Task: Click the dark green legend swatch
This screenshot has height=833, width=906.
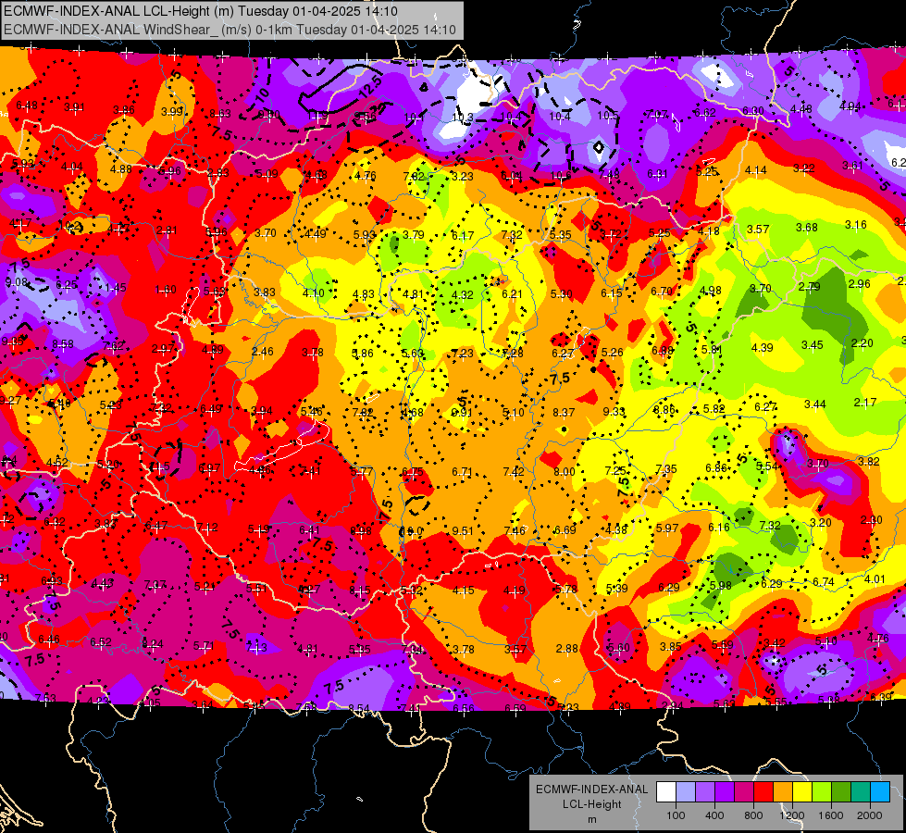Action: tap(840, 792)
